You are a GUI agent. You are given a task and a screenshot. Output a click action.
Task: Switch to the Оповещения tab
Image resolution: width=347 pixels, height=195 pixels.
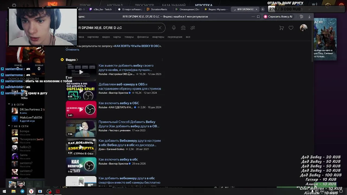click(188, 9)
